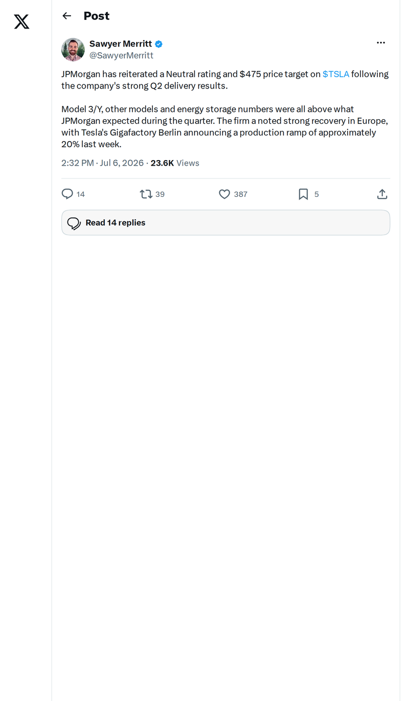Bookmark this post
Screen dimensions: 409x701
click(303, 194)
